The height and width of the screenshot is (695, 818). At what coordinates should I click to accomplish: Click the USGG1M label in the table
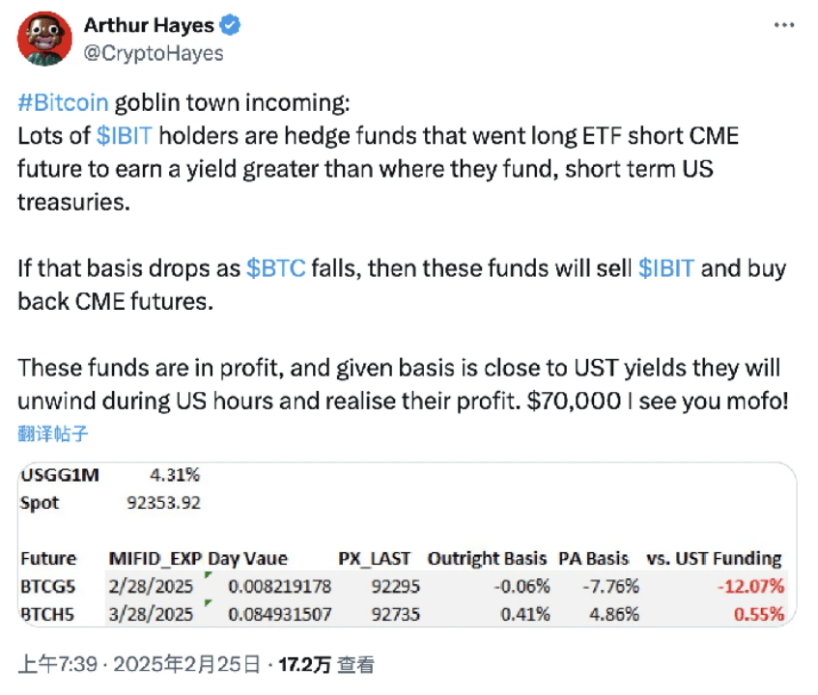click(x=59, y=476)
